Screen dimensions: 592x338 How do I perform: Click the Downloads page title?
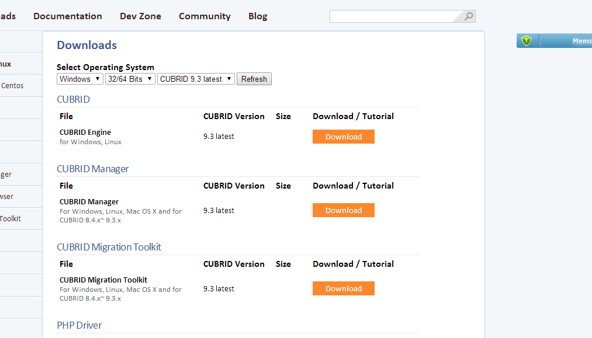(x=87, y=45)
